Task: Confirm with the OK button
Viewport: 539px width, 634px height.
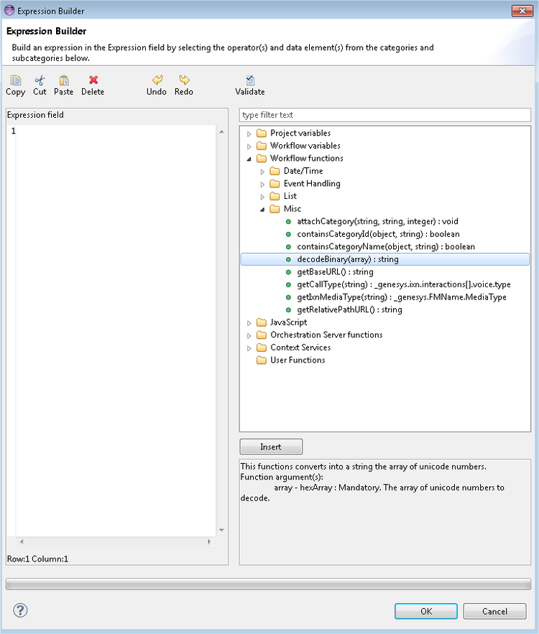Action: tap(426, 611)
